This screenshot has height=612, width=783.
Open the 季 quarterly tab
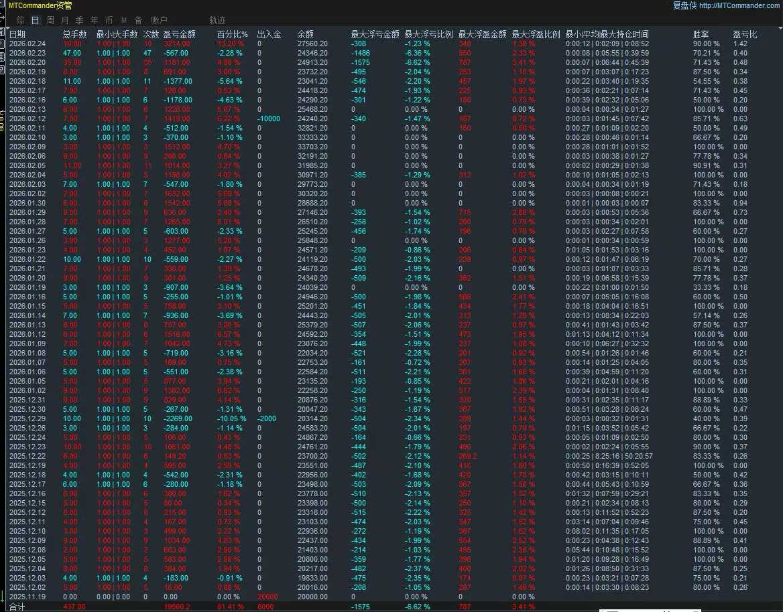click(x=79, y=21)
